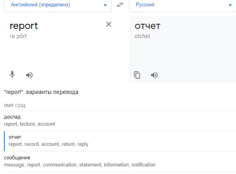The height and width of the screenshot is (174, 236).
Task: Click 'information' in the сообщение row
Action: click(x=116, y=164)
